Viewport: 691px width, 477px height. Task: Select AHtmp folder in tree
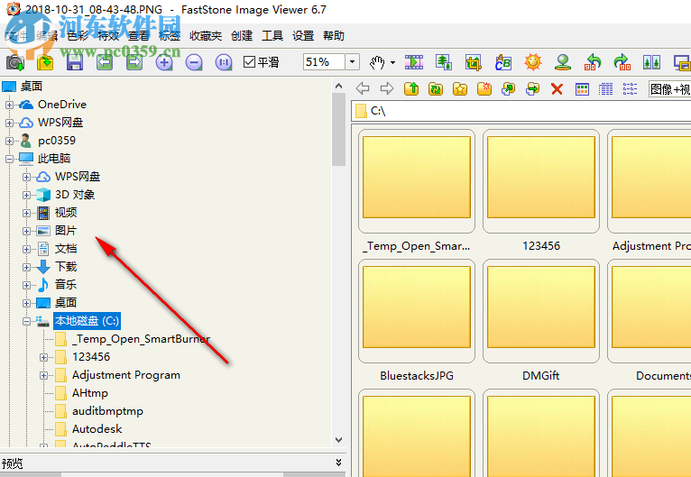coord(90,393)
